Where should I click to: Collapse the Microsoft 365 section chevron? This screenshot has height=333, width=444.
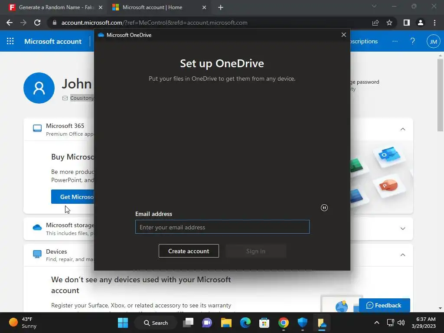403,129
